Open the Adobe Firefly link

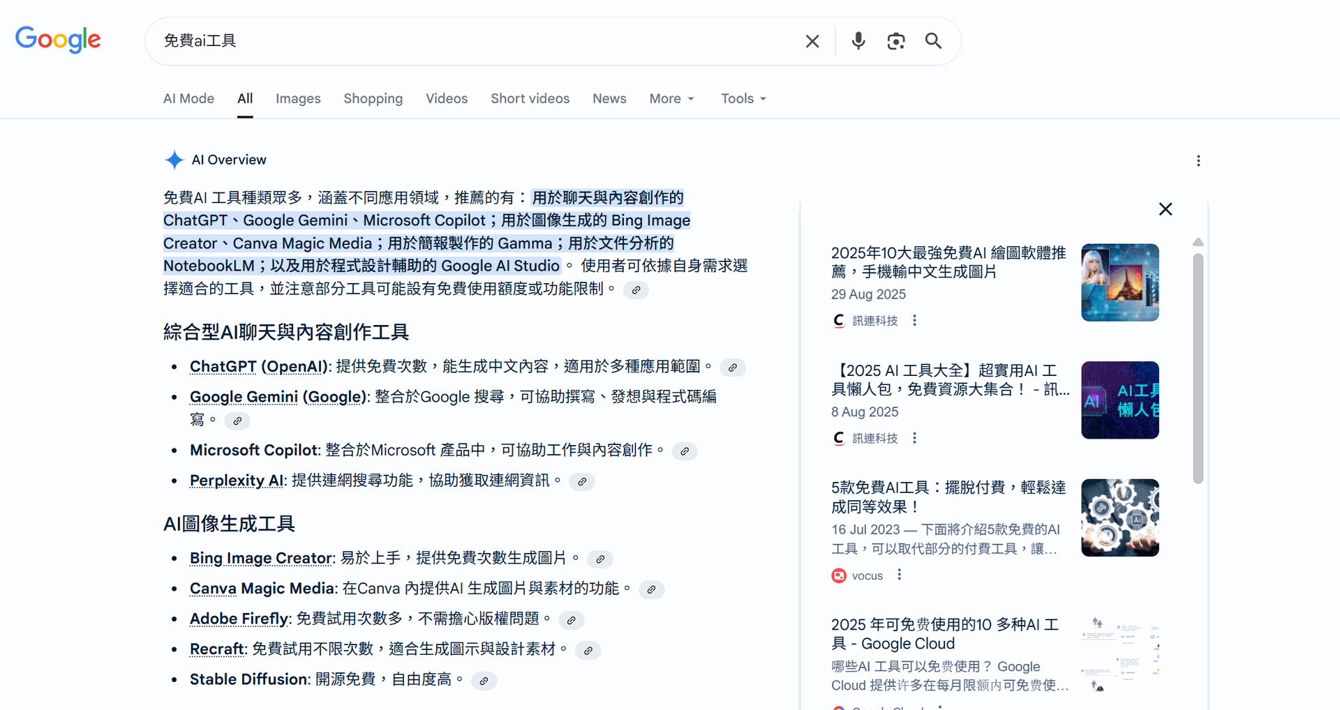[x=239, y=619]
